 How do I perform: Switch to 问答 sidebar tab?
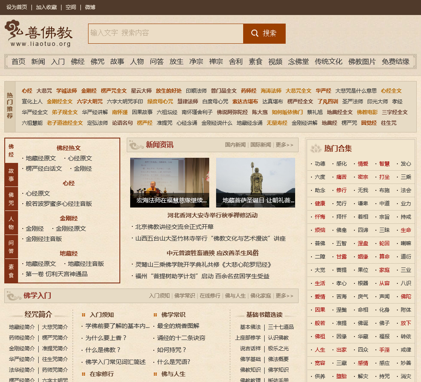tap(11, 247)
